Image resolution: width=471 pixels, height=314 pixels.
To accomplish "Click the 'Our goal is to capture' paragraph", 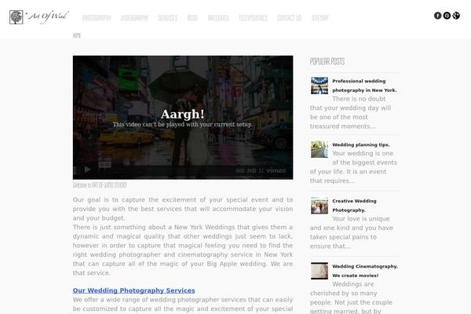I will tap(183, 209).
